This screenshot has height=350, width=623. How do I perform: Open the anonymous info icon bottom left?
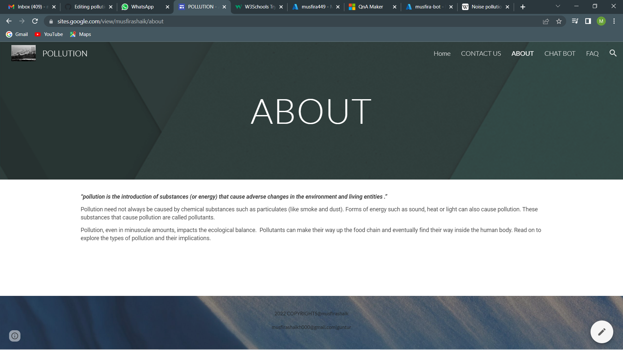coord(15,336)
